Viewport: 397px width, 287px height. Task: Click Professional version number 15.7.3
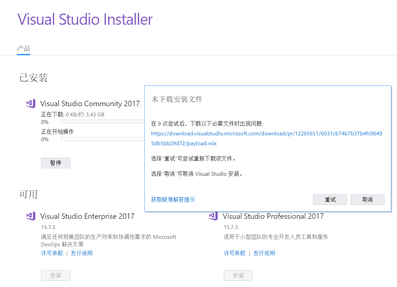coord(231,227)
